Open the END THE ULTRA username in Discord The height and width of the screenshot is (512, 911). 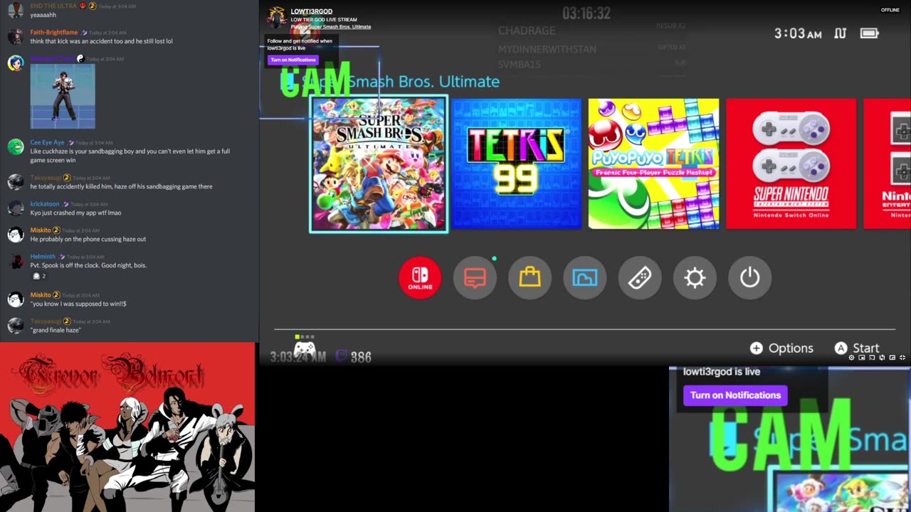pos(53,6)
